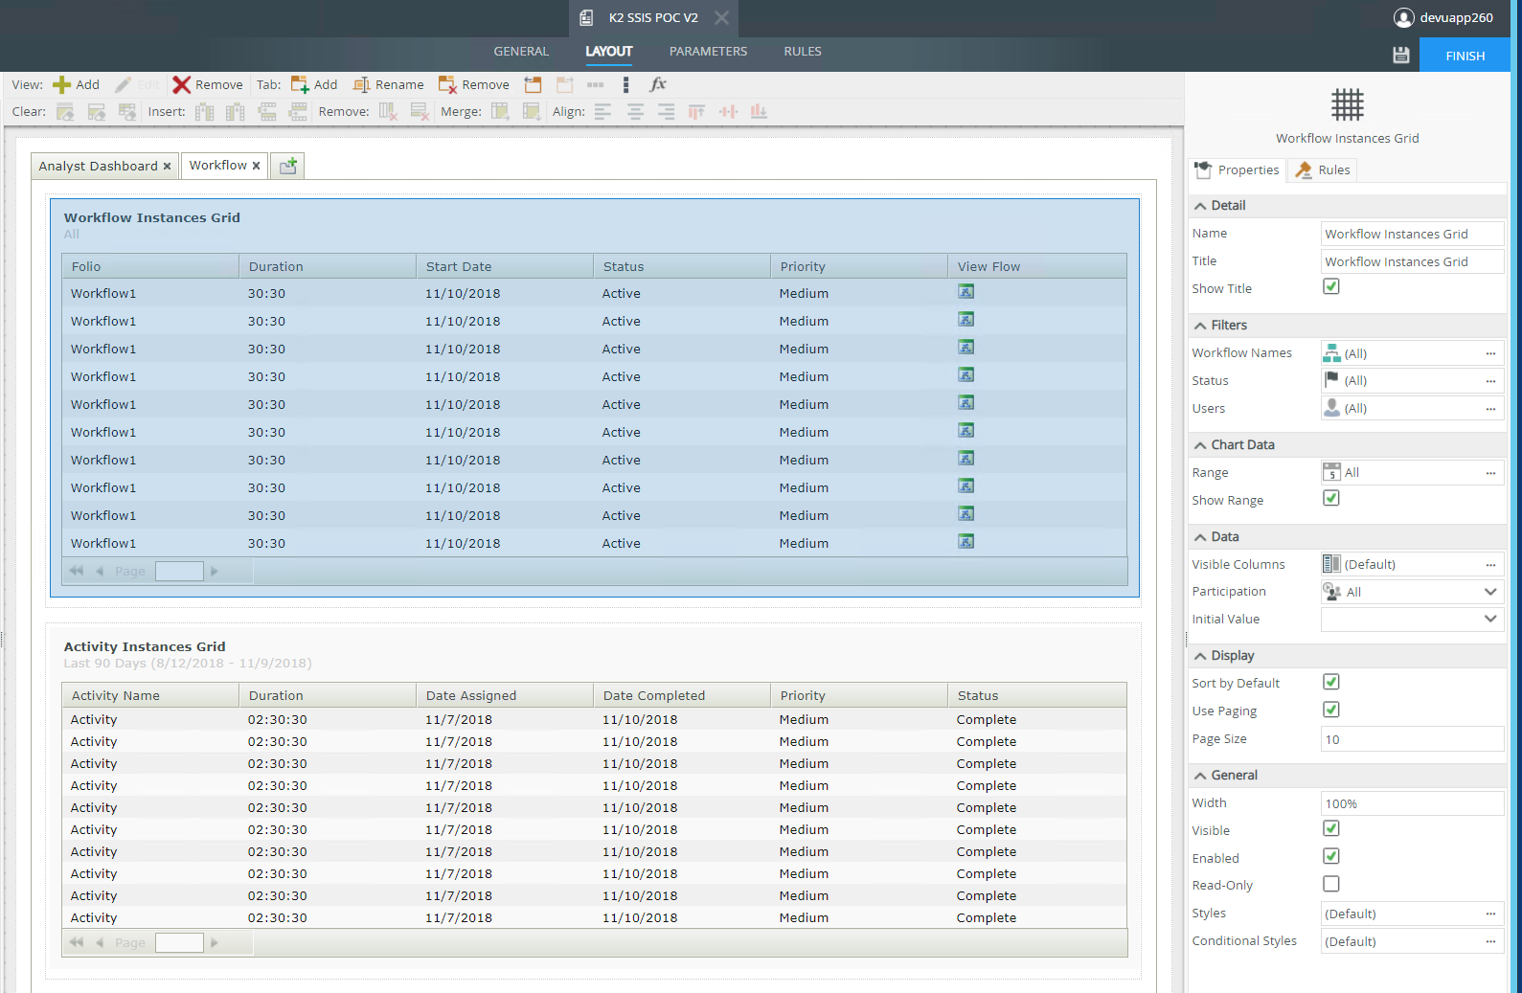This screenshot has height=993, width=1522.
Task: Click the Tab Rename icon
Action: pyautogui.click(x=361, y=85)
